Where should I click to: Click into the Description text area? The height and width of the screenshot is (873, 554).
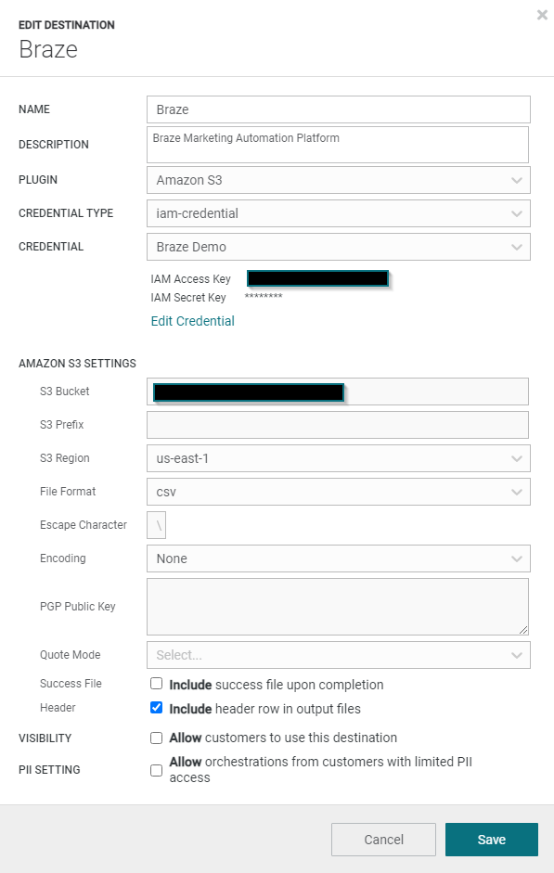click(338, 145)
